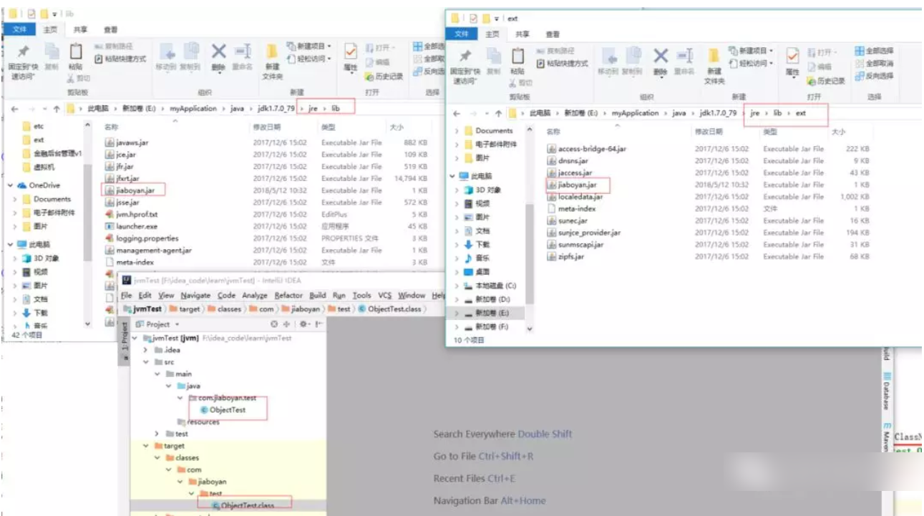Open Navigate menu in IntelliJ IDEA
Viewport: 924px width, 516px height.
click(x=195, y=295)
